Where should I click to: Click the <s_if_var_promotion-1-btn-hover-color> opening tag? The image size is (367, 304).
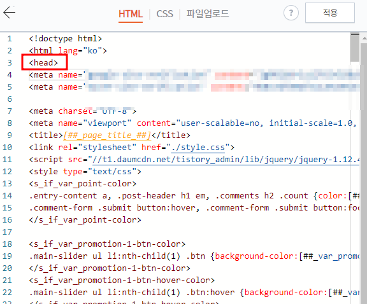[122, 280]
